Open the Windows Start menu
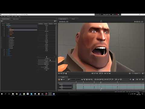145x109 pixels. click(2, 94)
